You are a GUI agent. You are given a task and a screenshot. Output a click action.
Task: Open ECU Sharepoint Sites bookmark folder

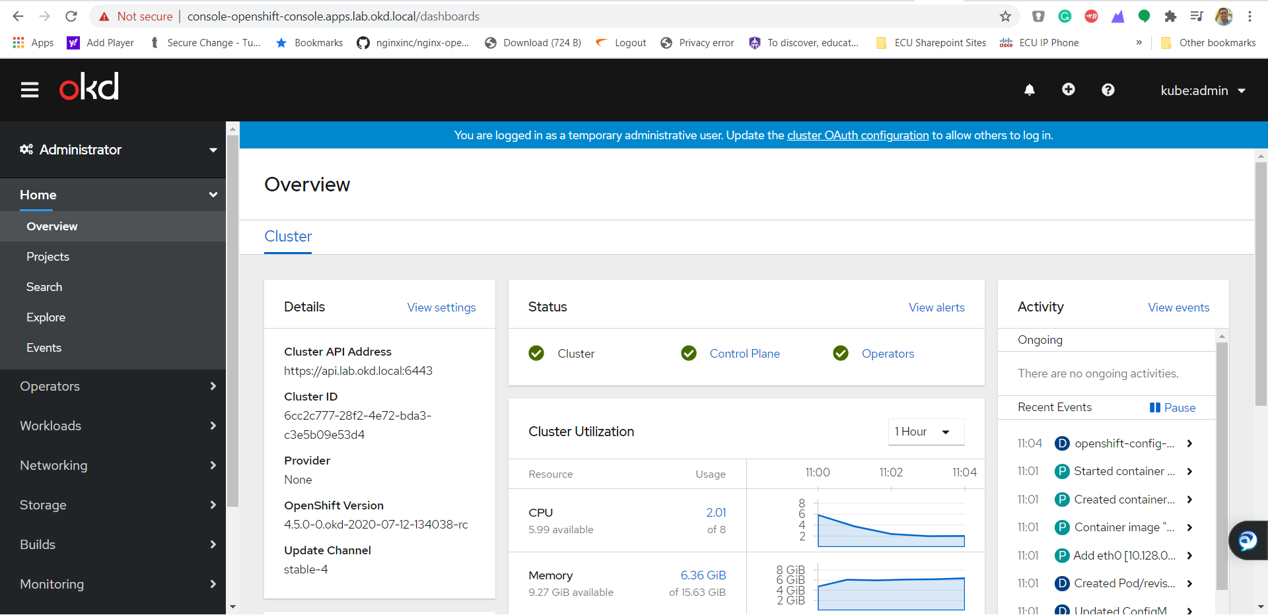click(931, 42)
